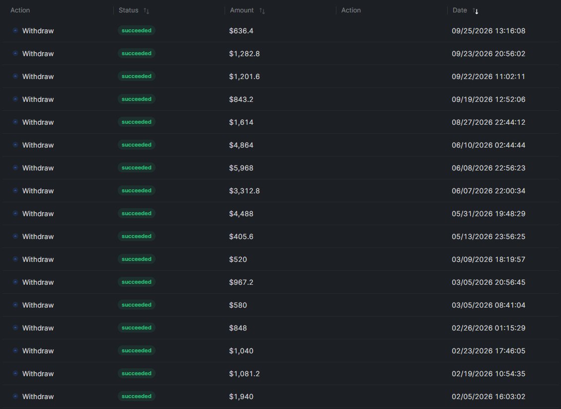
Task: Click withdraw icon in $636.4 row
Action: pyautogui.click(x=15, y=31)
